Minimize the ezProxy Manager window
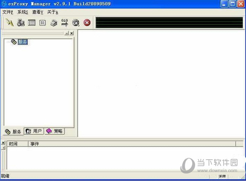Screen dimensions: 246x181 (x=224, y=4)
